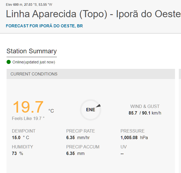Select the Station Summary heading

tap(31, 51)
